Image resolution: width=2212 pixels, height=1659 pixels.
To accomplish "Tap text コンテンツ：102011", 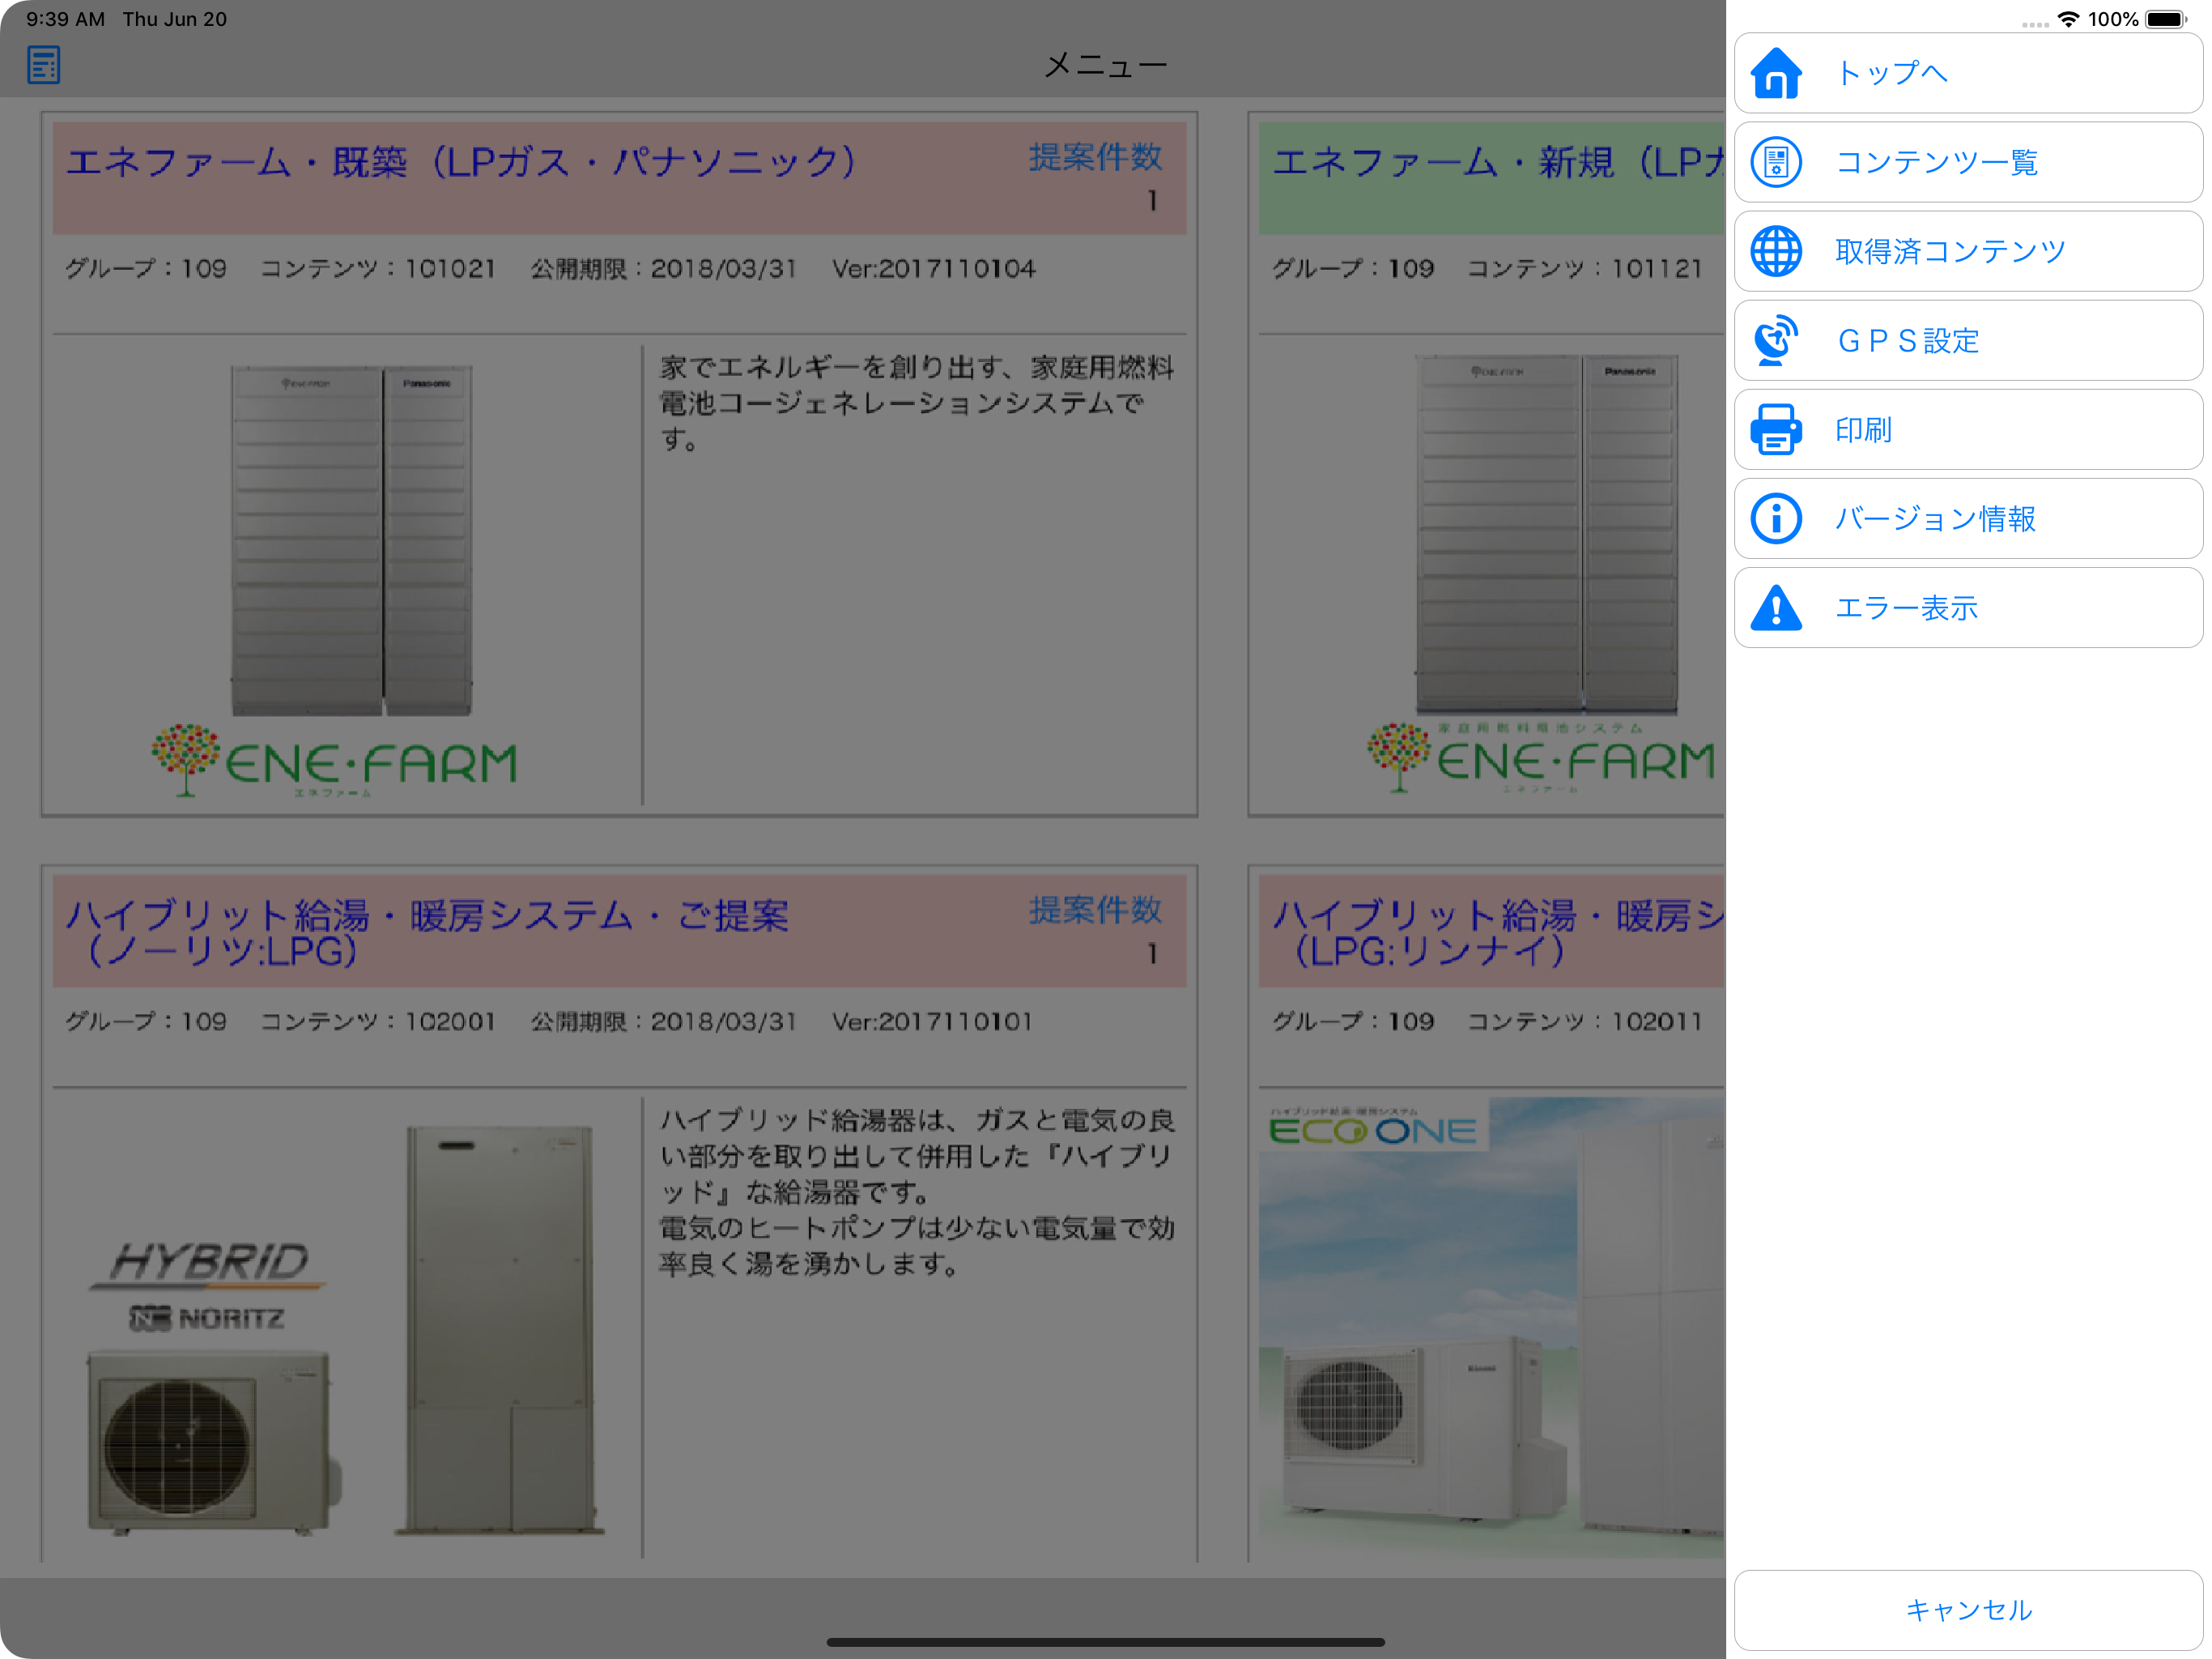I will tap(1585, 1021).
